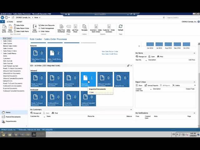Click the address bar refresh icon
Viewport: 200px width, 150px height.
pyautogui.click(x=164, y=17)
